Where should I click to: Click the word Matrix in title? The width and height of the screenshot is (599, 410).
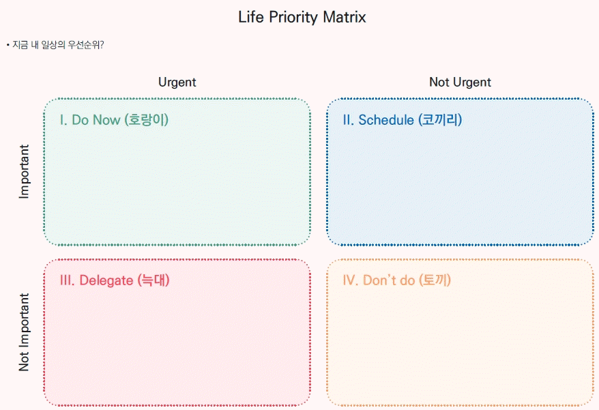[x=345, y=17]
